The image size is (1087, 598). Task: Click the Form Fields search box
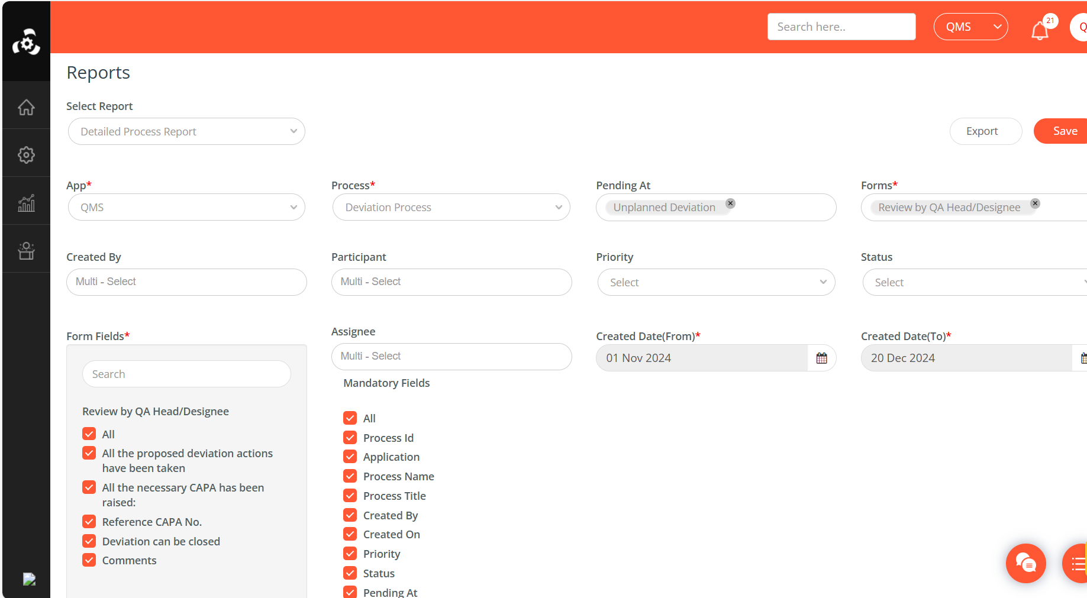[x=186, y=374]
